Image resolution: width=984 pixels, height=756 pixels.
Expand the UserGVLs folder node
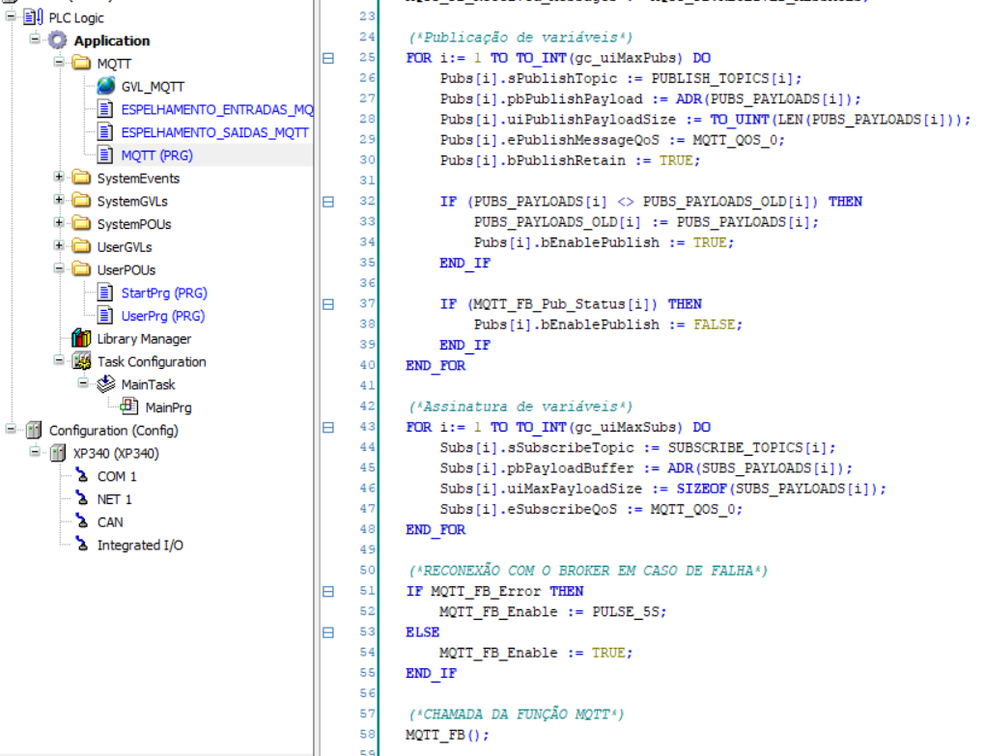pos(60,247)
